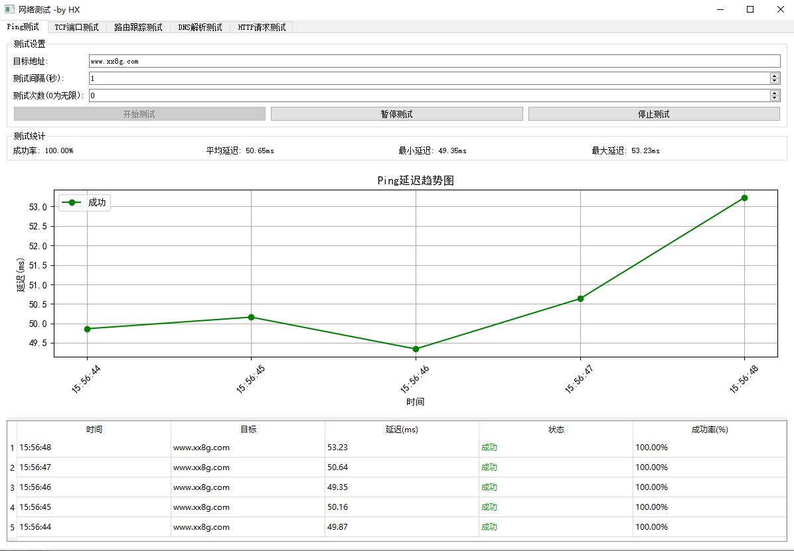
Task: Open the 路由跟踪测试 tab
Action: (138, 27)
